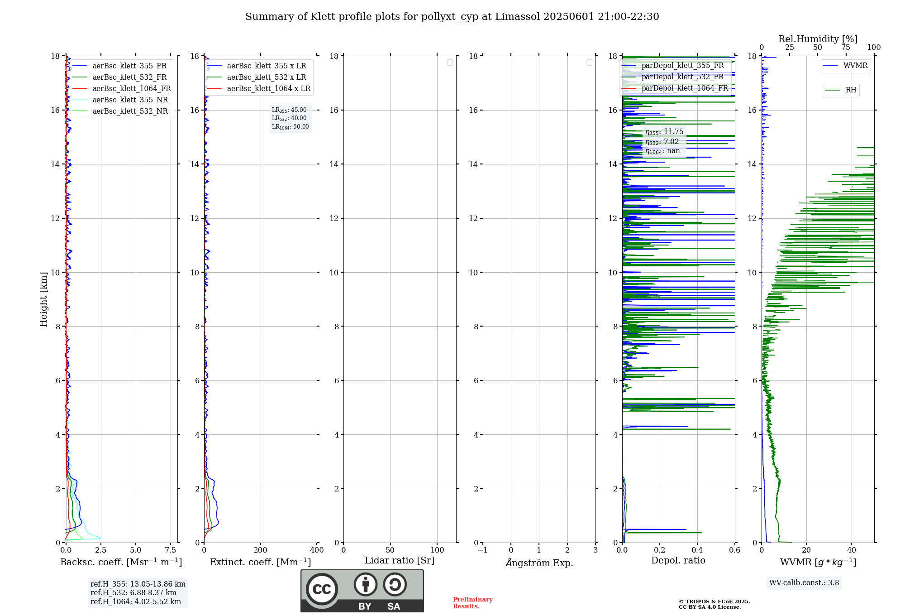Image resolution: width=905 pixels, height=616 pixels.
Task: Click the WV-calib.const.: 3.8 label
Action: click(x=804, y=583)
